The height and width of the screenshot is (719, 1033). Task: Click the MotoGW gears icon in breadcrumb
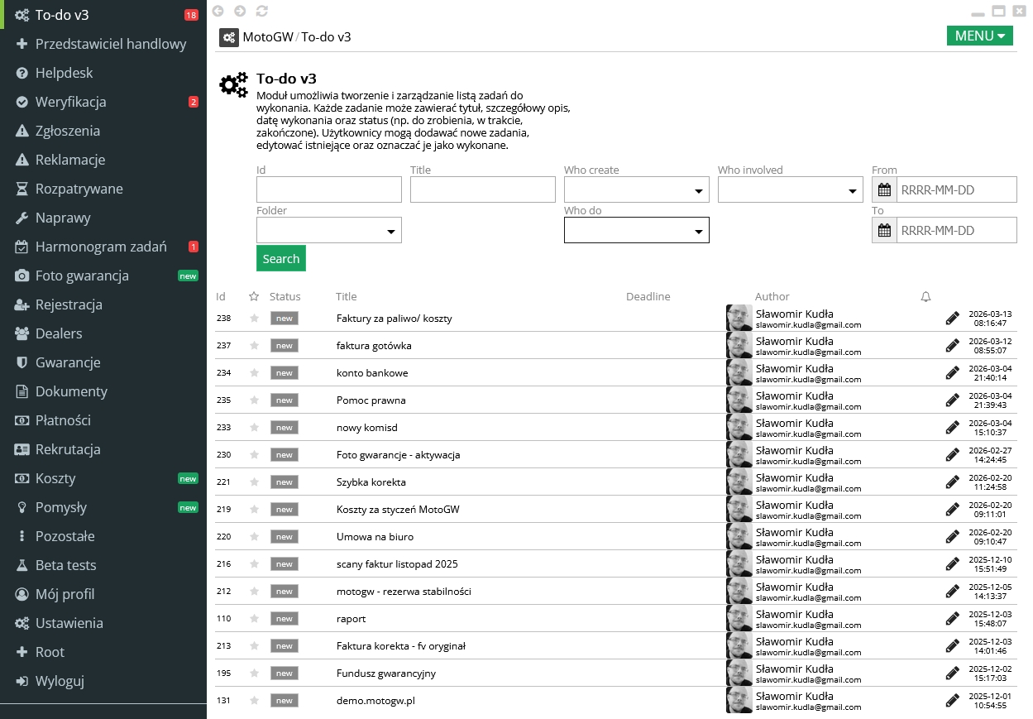(229, 37)
